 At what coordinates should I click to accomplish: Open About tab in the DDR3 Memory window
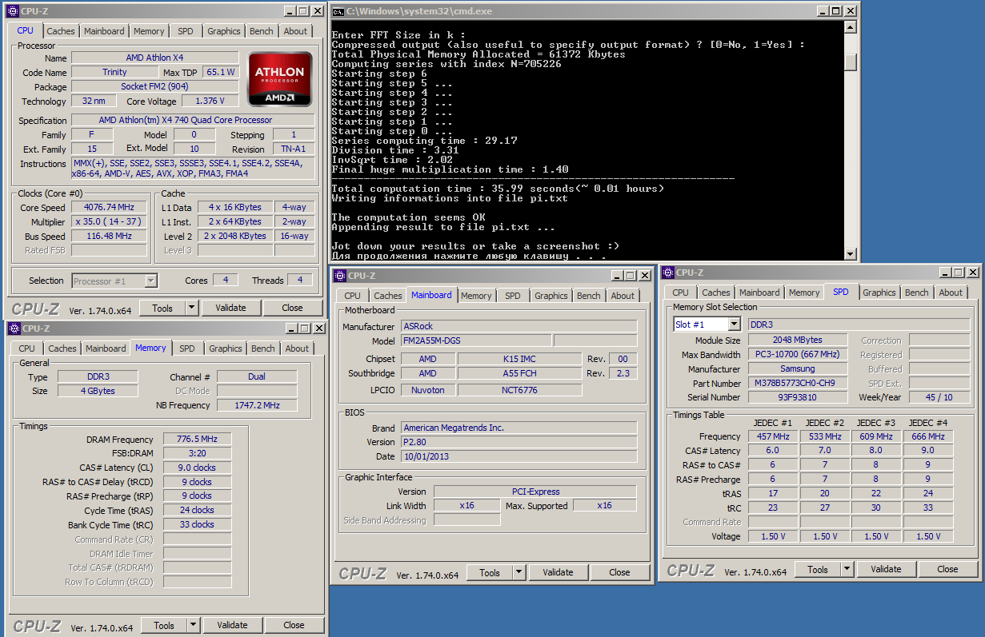(x=297, y=348)
